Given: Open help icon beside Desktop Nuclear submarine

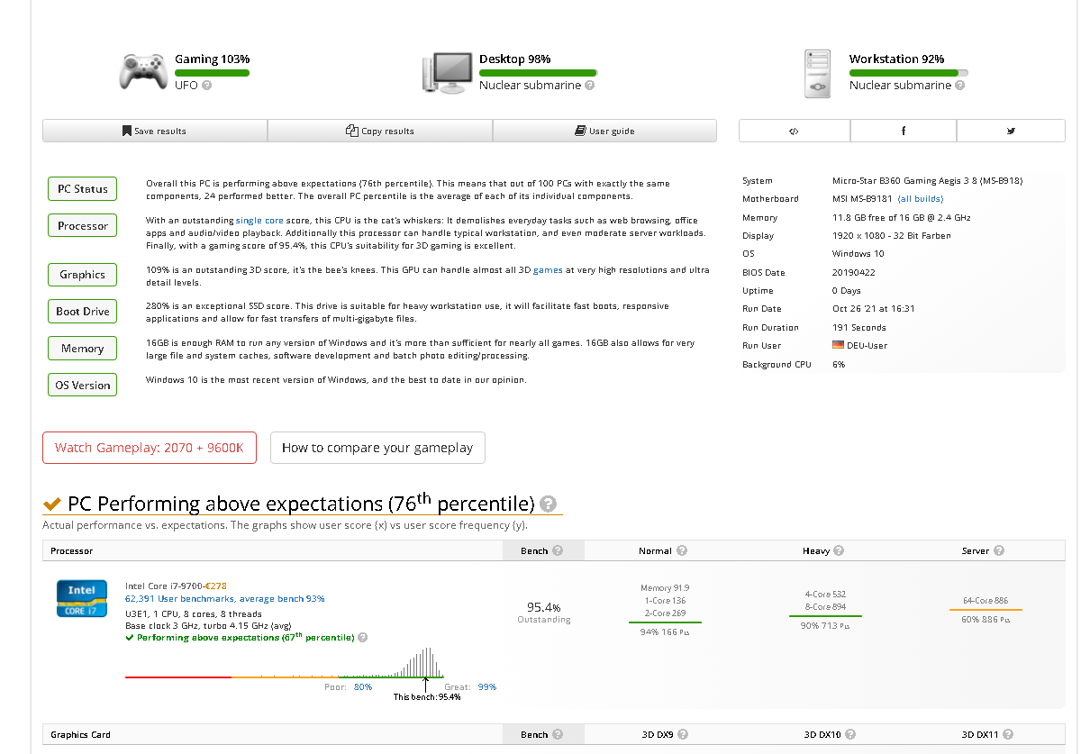Looking at the screenshot, I should pyautogui.click(x=589, y=86).
